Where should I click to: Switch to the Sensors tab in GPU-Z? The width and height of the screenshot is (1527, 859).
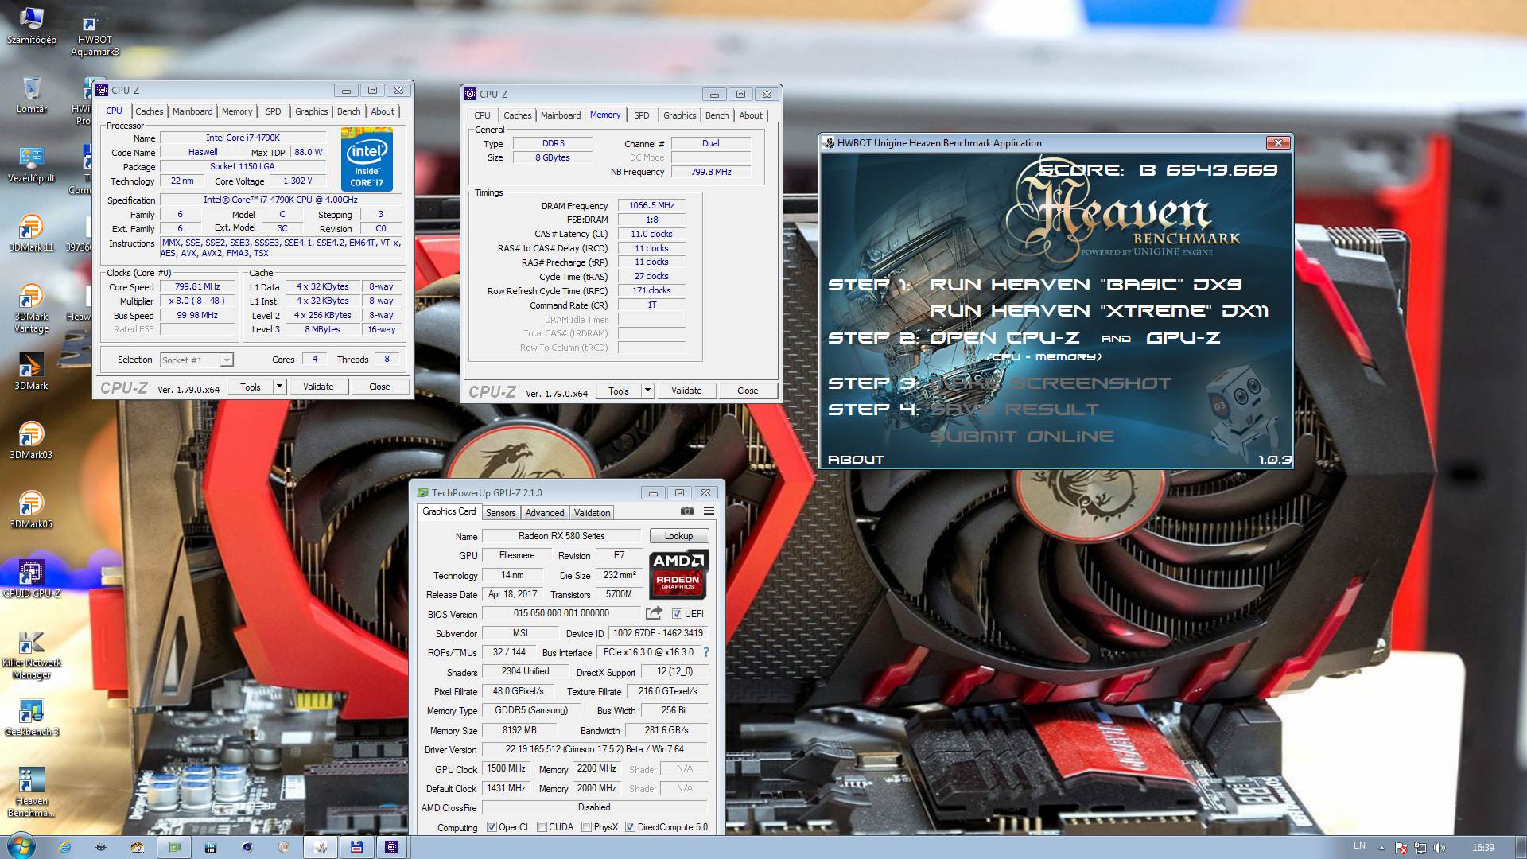pyautogui.click(x=500, y=513)
